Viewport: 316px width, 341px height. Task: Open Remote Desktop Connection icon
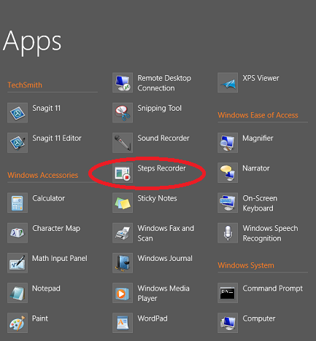(x=123, y=82)
